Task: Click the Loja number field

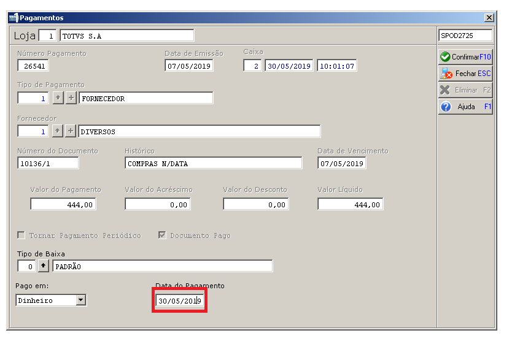Action: pyautogui.click(x=48, y=36)
